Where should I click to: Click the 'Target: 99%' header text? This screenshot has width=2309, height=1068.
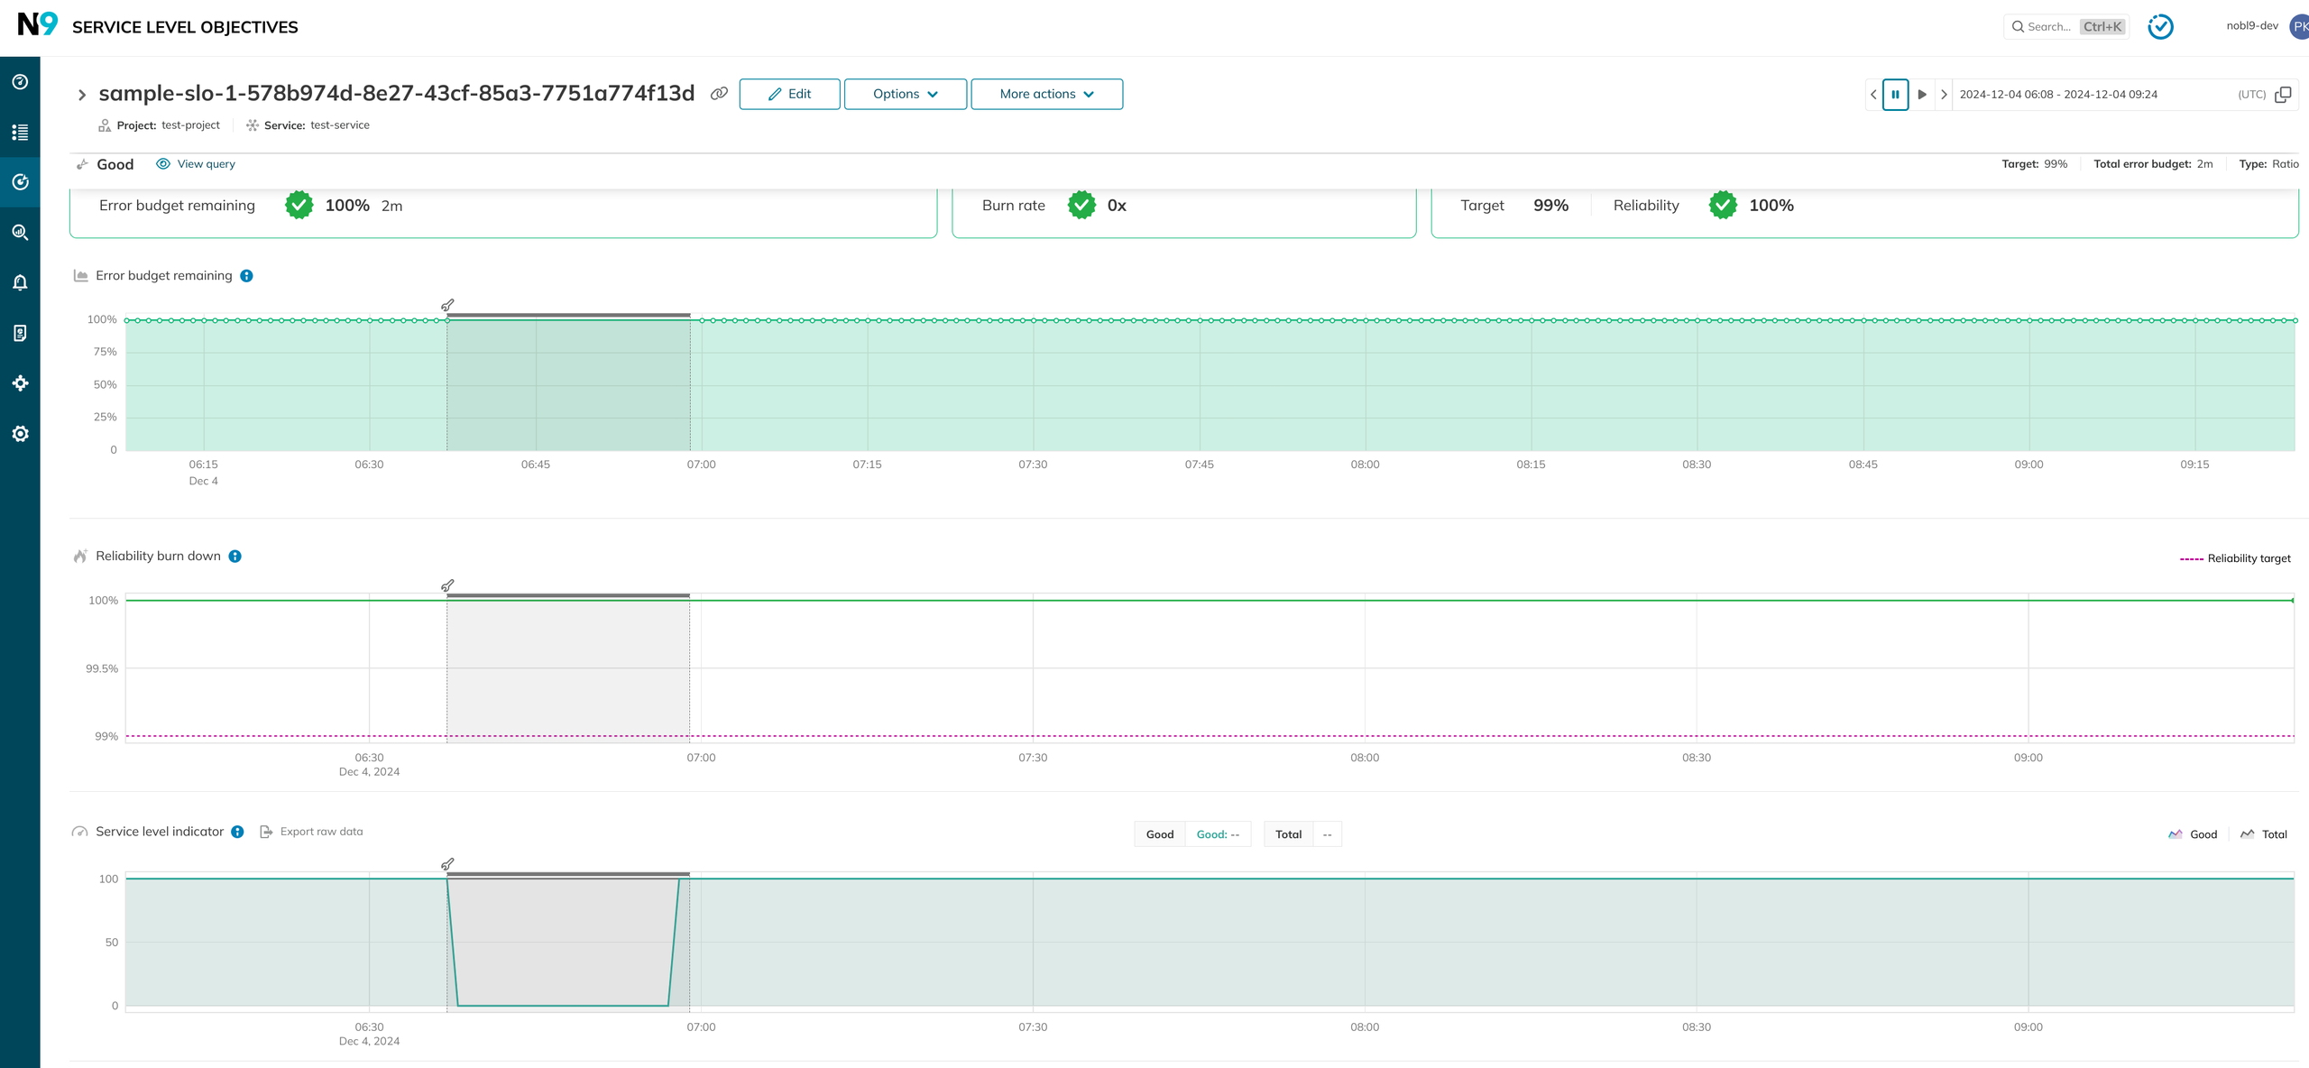pyautogui.click(x=2034, y=164)
